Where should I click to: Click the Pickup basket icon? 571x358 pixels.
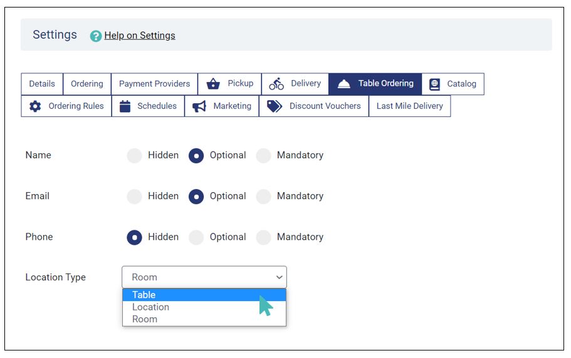(213, 84)
